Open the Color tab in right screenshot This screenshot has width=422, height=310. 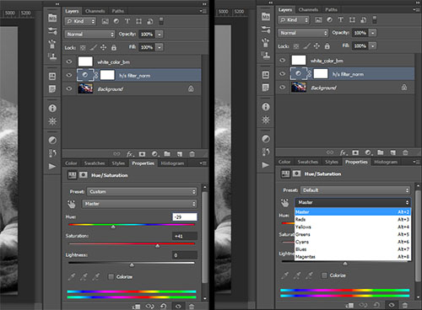(x=284, y=162)
